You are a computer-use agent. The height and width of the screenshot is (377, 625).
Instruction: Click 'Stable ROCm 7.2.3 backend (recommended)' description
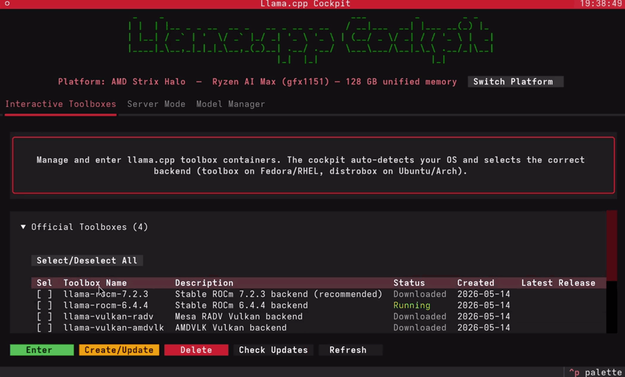279,294
